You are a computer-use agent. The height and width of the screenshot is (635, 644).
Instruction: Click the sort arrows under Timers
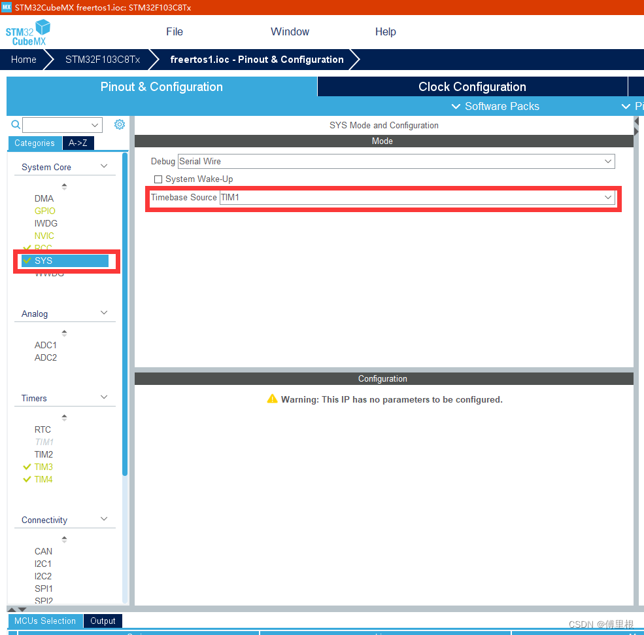click(64, 418)
